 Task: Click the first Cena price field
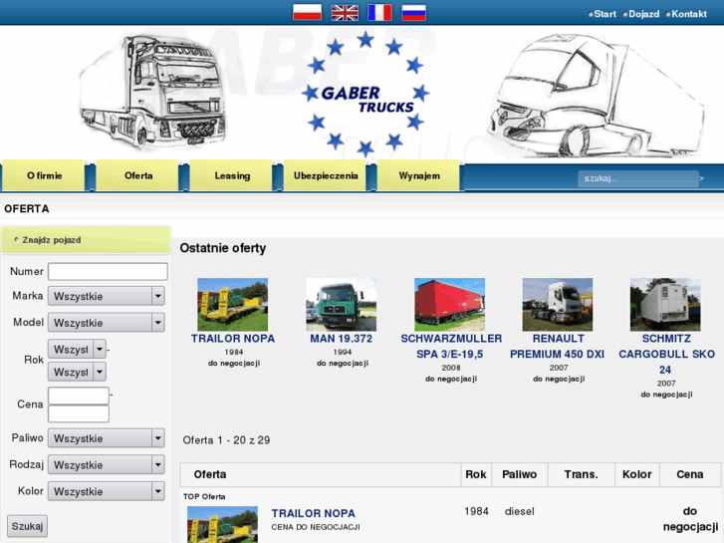pyautogui.click(x=79, y=396)
